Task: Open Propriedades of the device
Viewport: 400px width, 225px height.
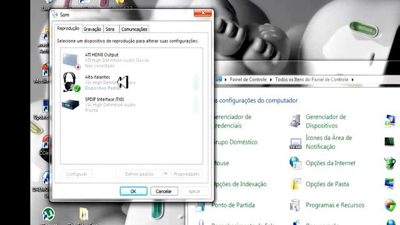Action: pyautogui.click(x=186, y=174)
